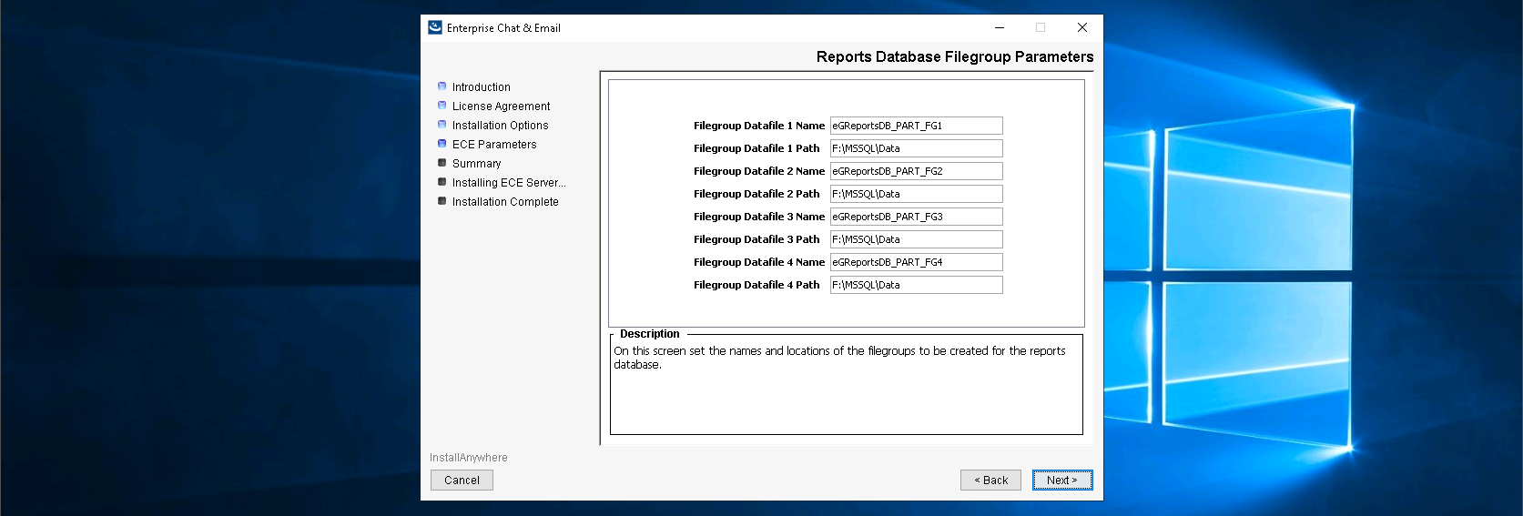Focus the Filegroup Datafile 1 Path field
This screenshot has height=516, width=1523.
tap(916, 148)
